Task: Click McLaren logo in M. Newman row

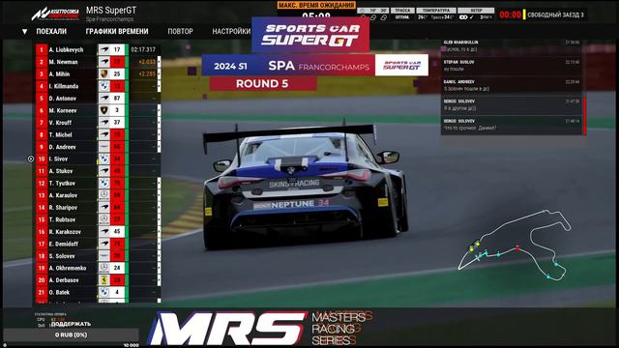Action: 103,62
